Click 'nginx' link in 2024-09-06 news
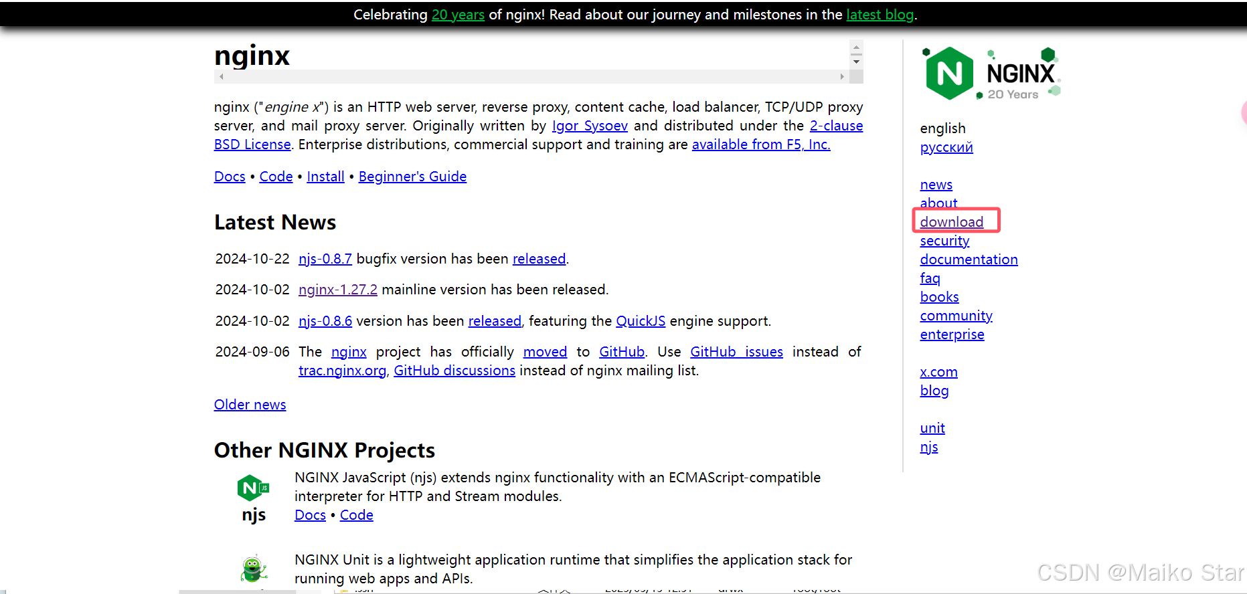 (349, 352)
